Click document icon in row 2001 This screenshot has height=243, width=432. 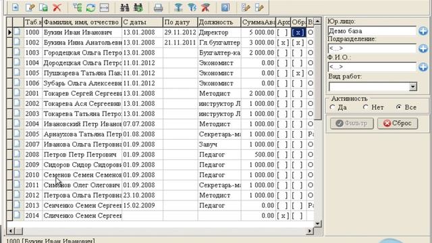pyautogui.click(x=17, y=93)
